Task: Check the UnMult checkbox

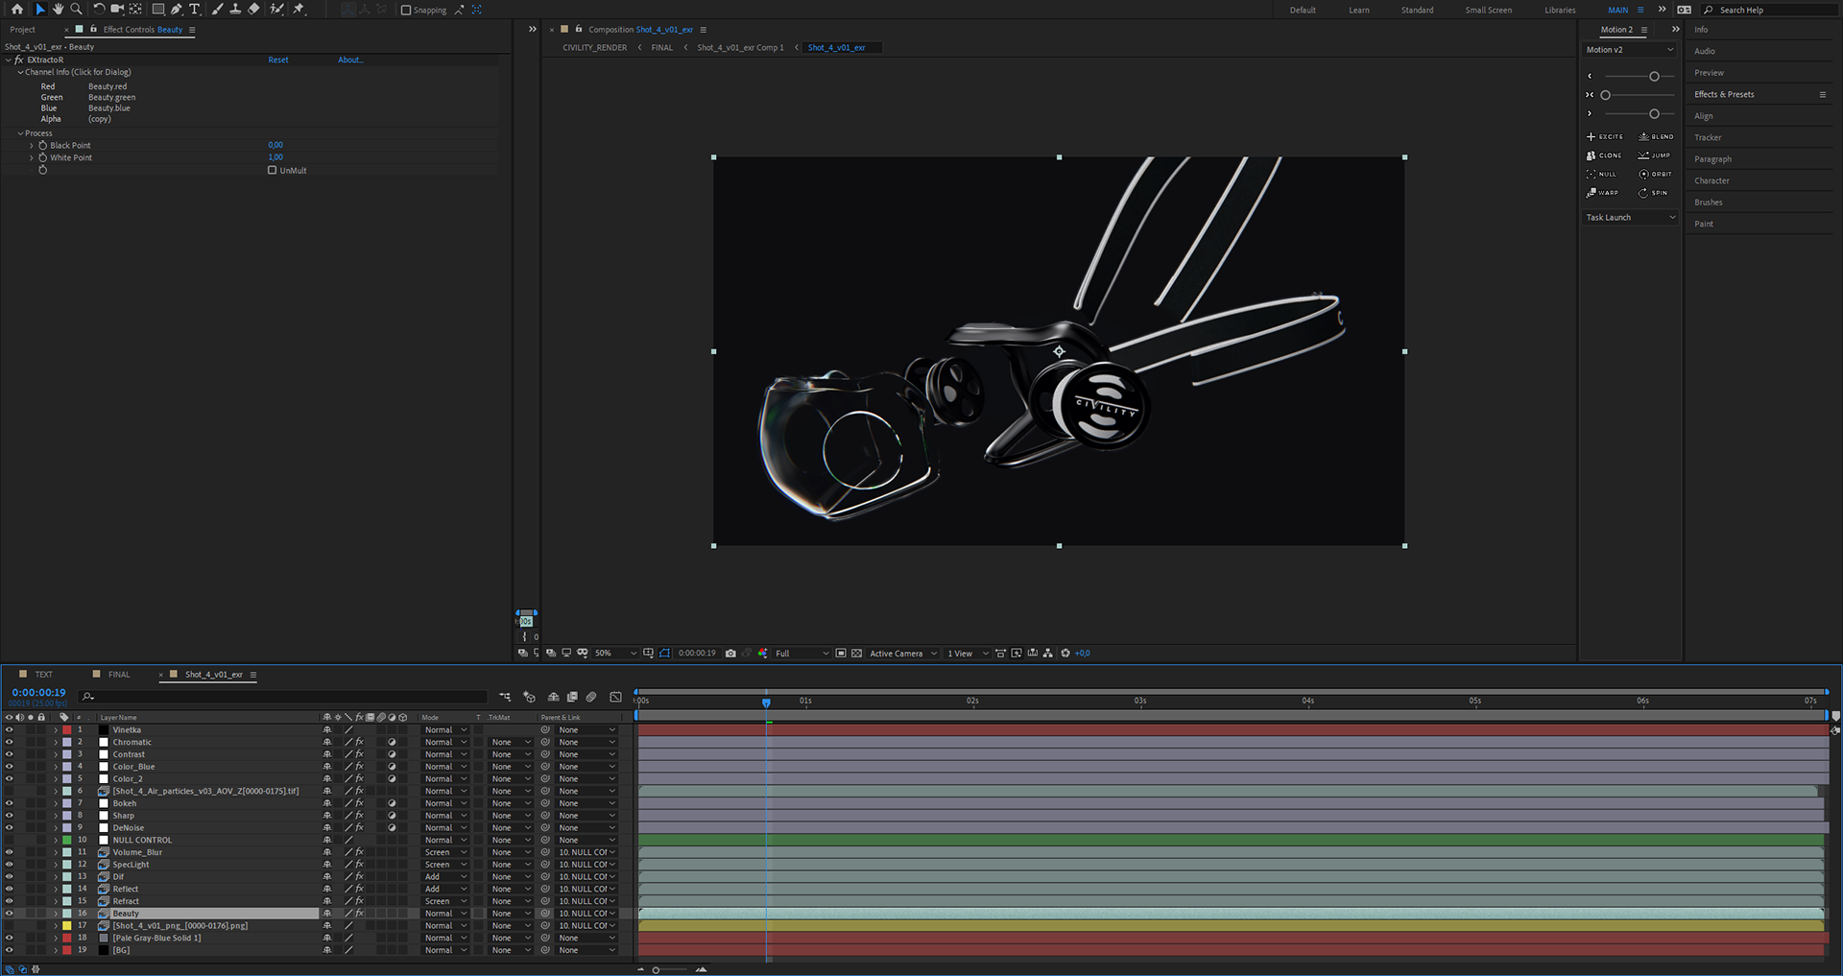Action: 272,170
